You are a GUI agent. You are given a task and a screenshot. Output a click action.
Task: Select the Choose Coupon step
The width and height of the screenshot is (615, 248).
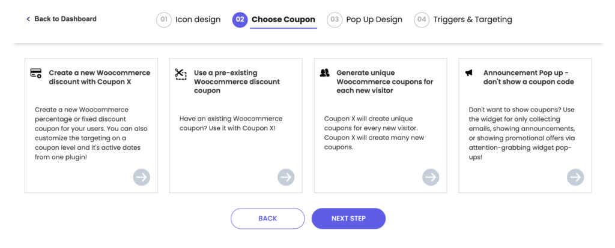click(283, 20)
